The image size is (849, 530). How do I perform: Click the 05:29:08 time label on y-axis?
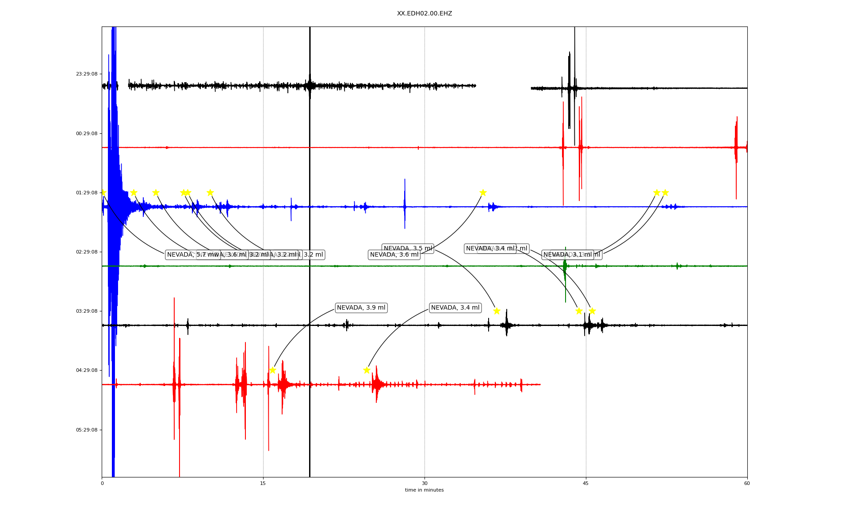click(87, 430)
